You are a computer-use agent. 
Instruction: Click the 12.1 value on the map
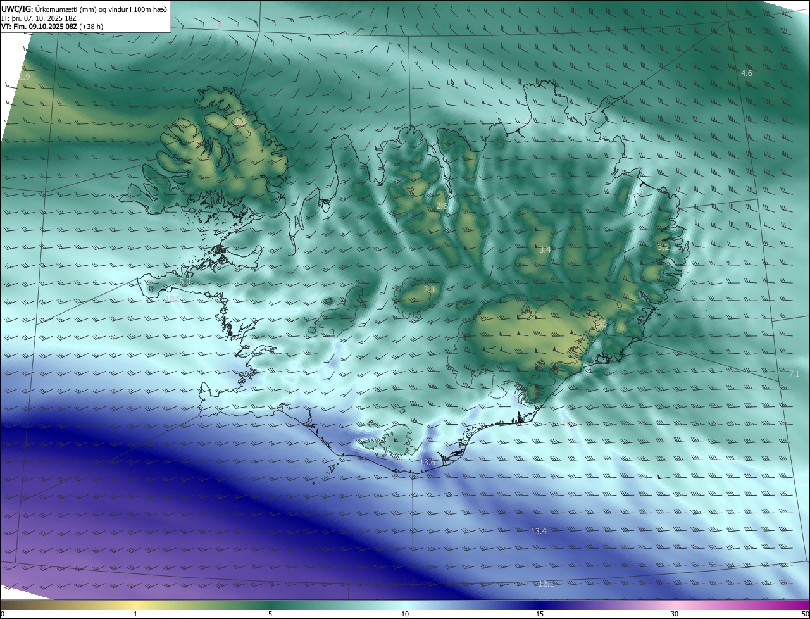point(546,584)
